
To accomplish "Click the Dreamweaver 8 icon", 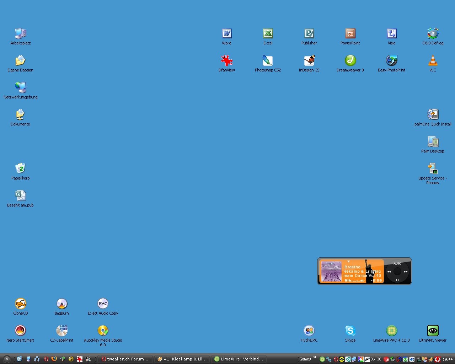I will tap(350, 61).
